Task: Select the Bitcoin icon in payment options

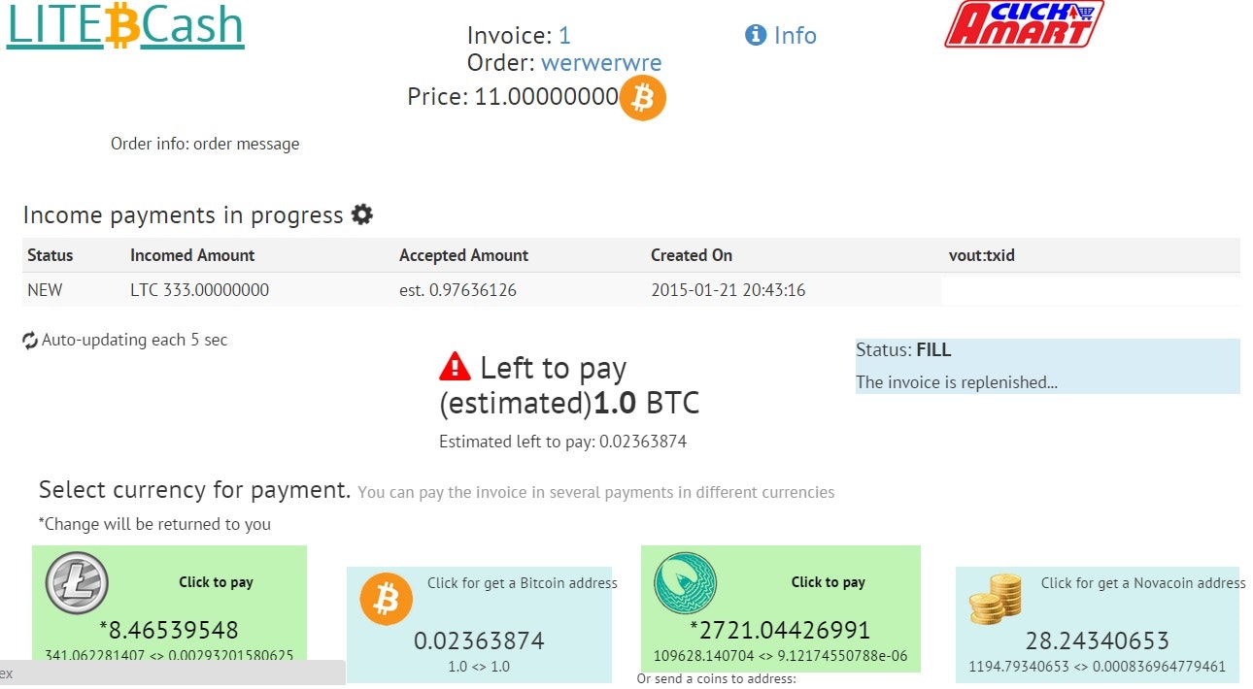Action: 385,598
